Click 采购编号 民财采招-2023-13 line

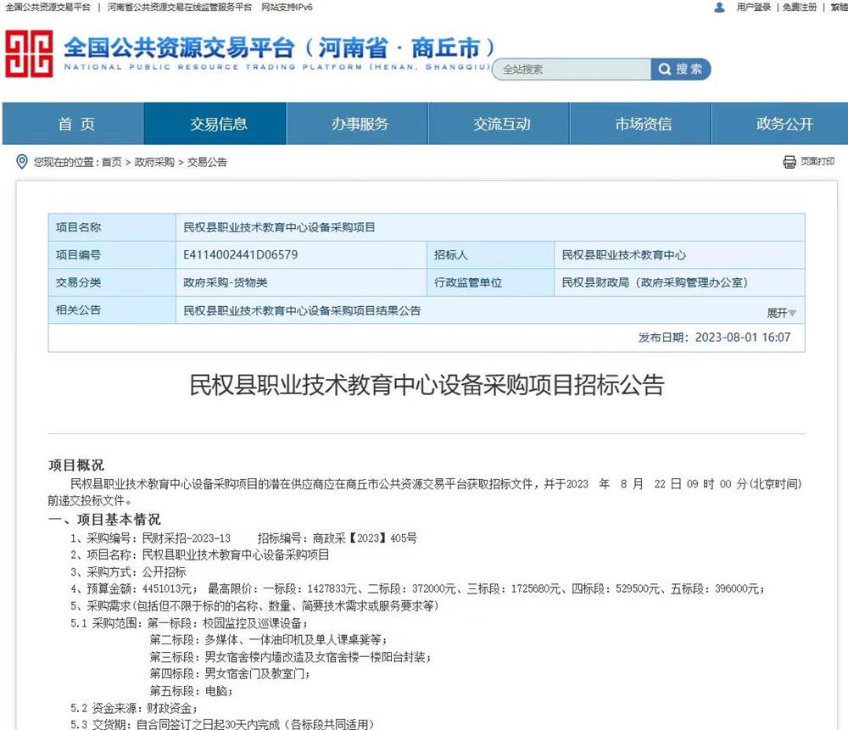150,538
